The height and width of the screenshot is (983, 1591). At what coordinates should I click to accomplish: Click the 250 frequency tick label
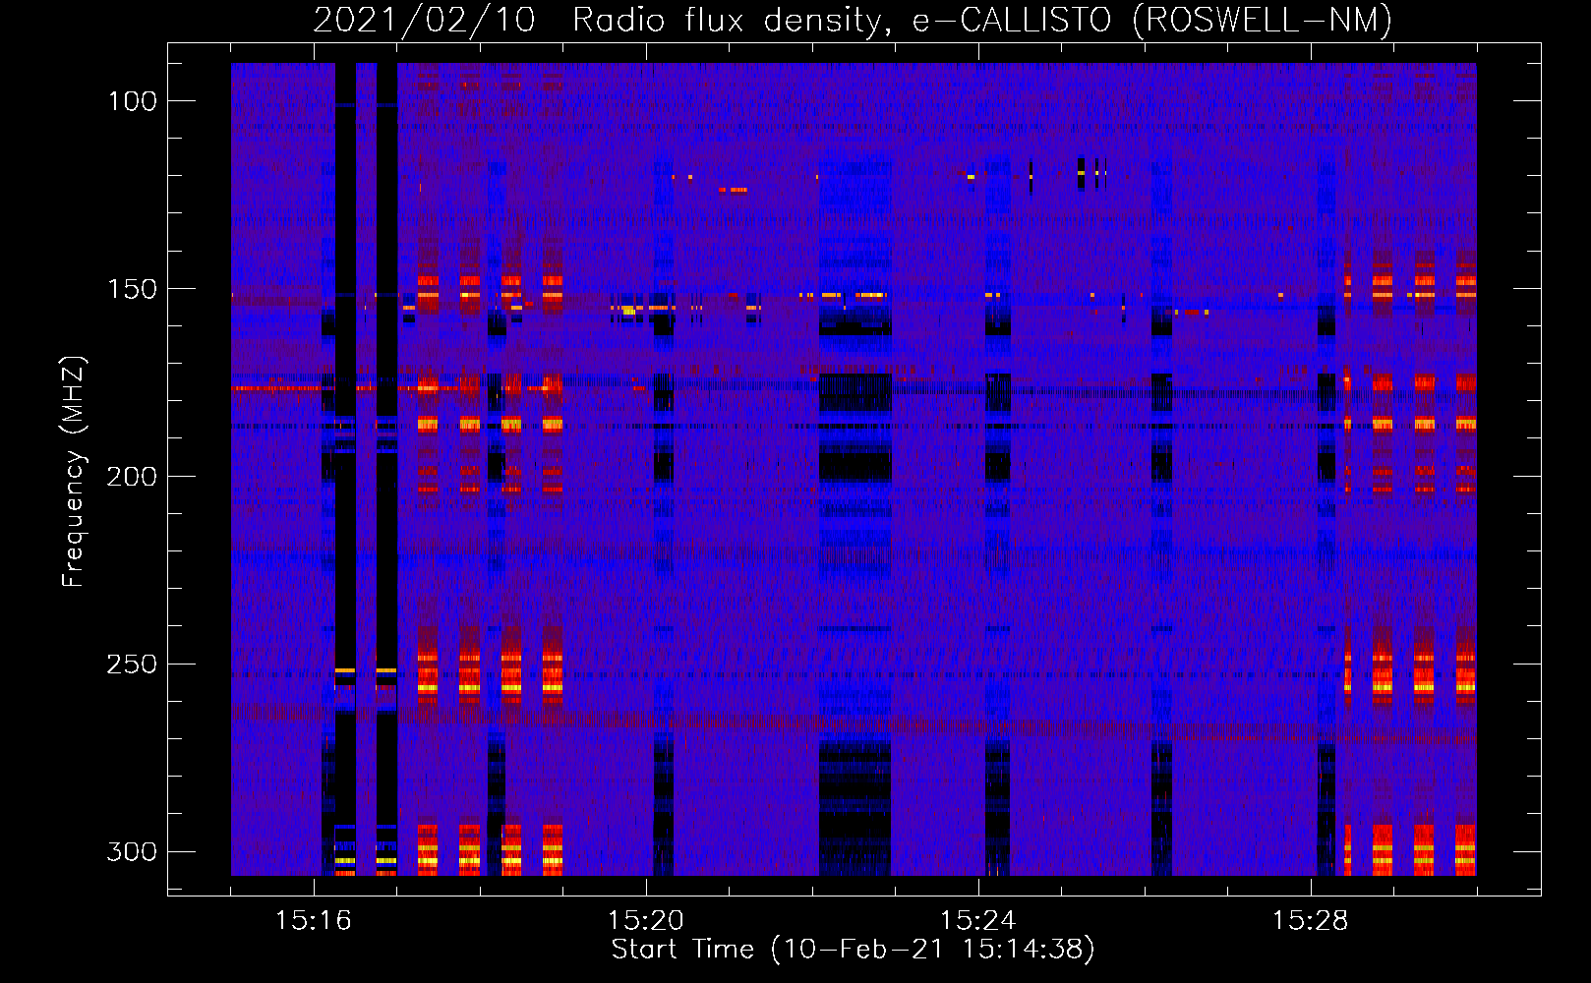pos(133,665)
